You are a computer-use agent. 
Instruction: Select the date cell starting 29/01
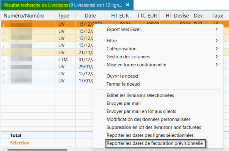pos(84,66)
